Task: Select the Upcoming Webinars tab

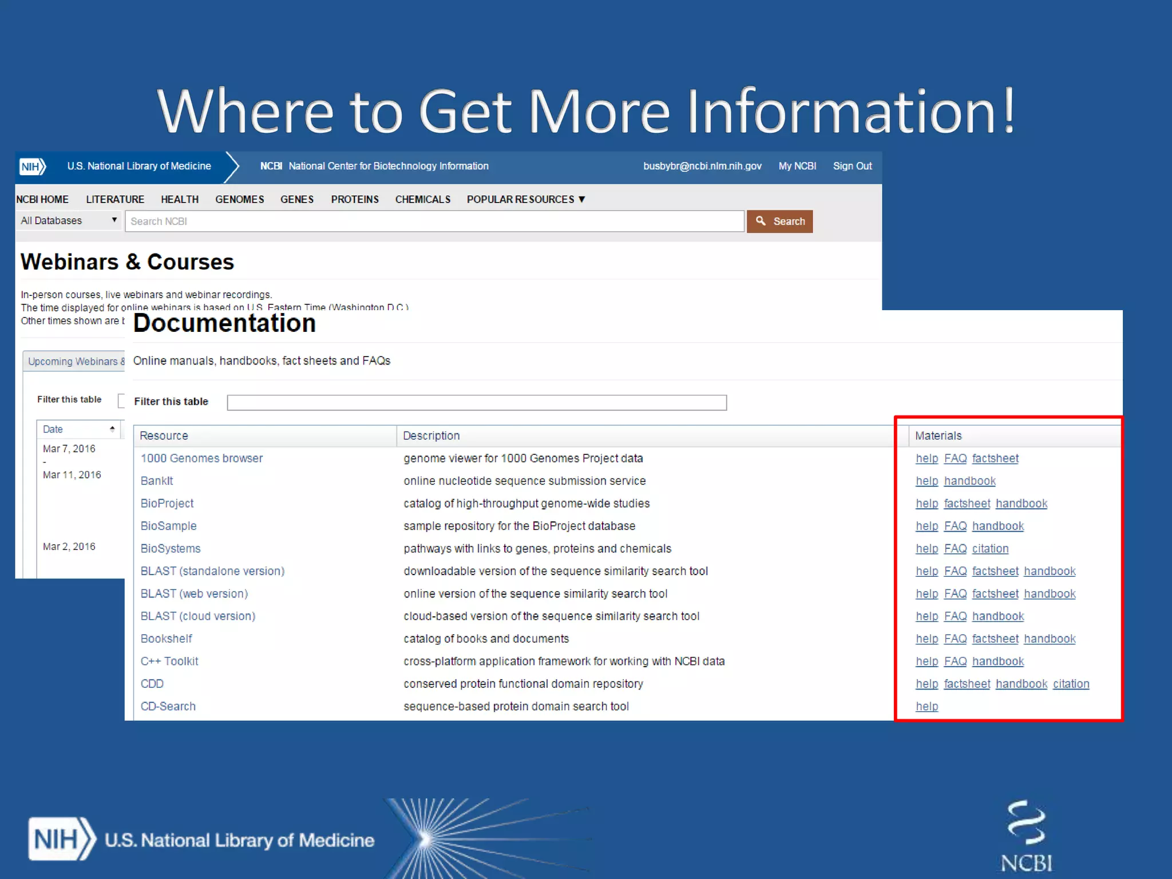Action: (74, 362)
